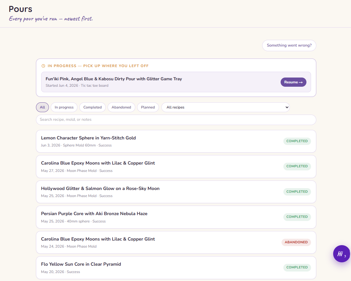
Task: Click the clock icon beside In Progress
Action: (x=43, y=66)
